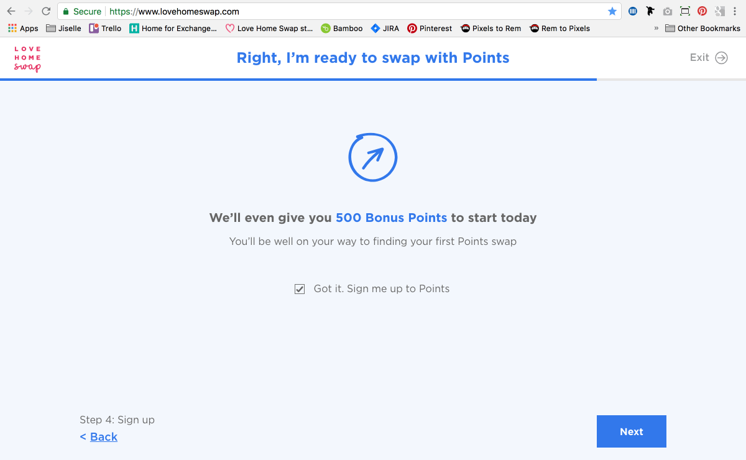This screenshot has width=746, height=460.
Task: Open the Apps bookmark shortcut
Action: (x=23, y=28)
